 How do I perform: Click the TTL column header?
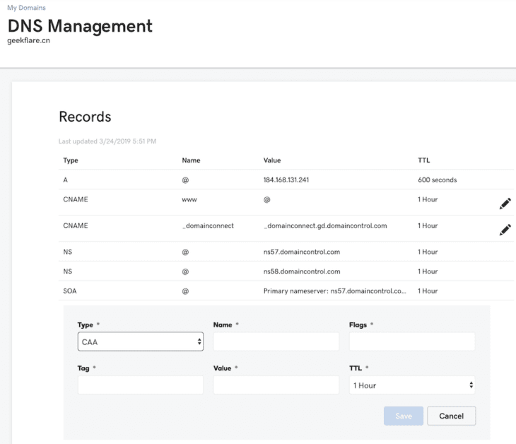(424, 160)
